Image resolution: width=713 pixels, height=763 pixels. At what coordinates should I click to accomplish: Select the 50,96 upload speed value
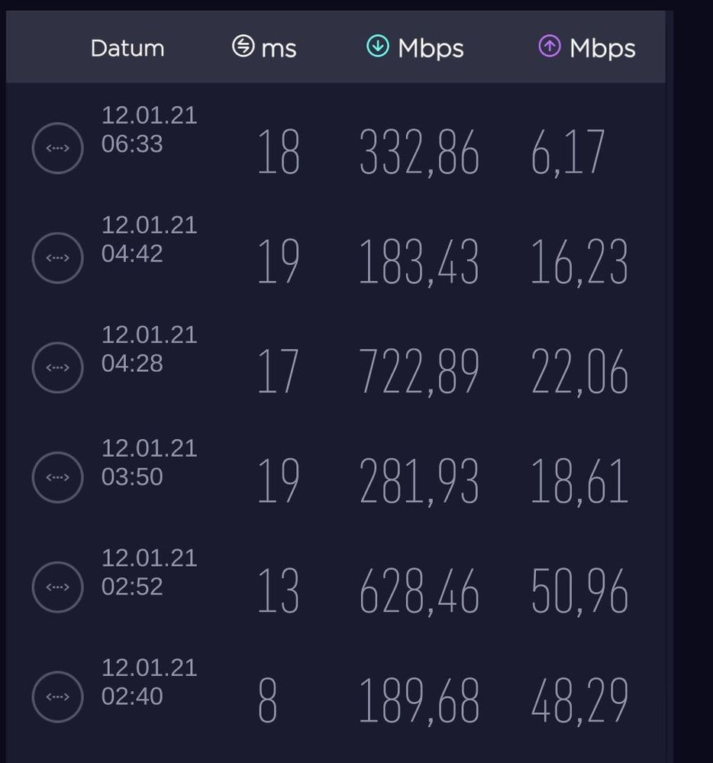579,592
